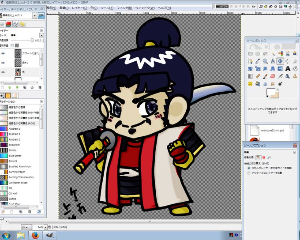The height and width of the screenshot is (240, 300).
Task: Select the Rectangle Select tool
Action: click(250, 54)
